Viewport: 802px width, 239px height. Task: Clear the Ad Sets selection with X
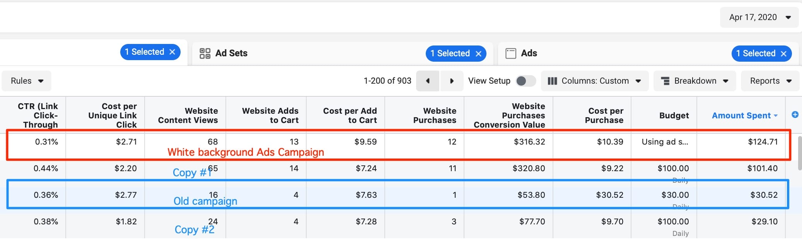(478, 54)
